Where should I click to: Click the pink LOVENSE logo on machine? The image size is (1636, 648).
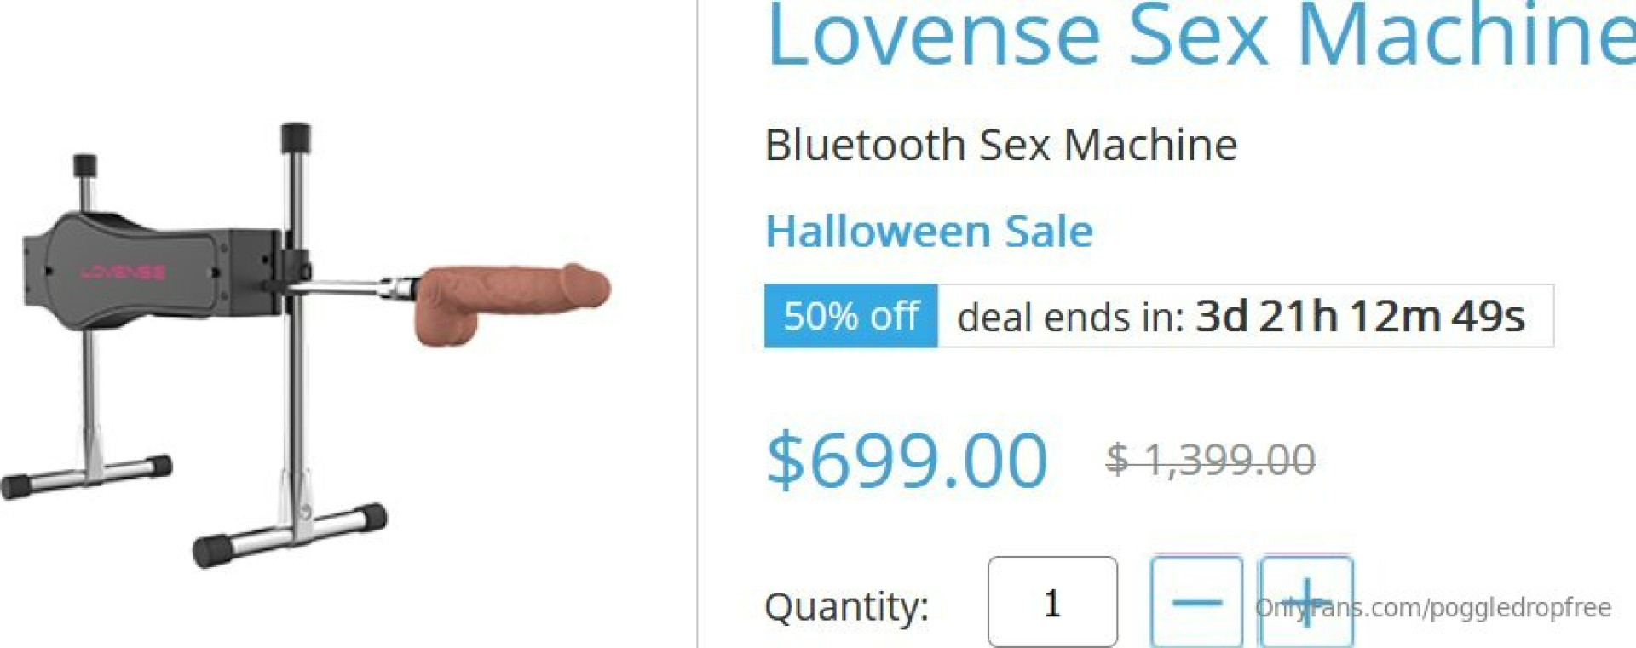point(124,272)
